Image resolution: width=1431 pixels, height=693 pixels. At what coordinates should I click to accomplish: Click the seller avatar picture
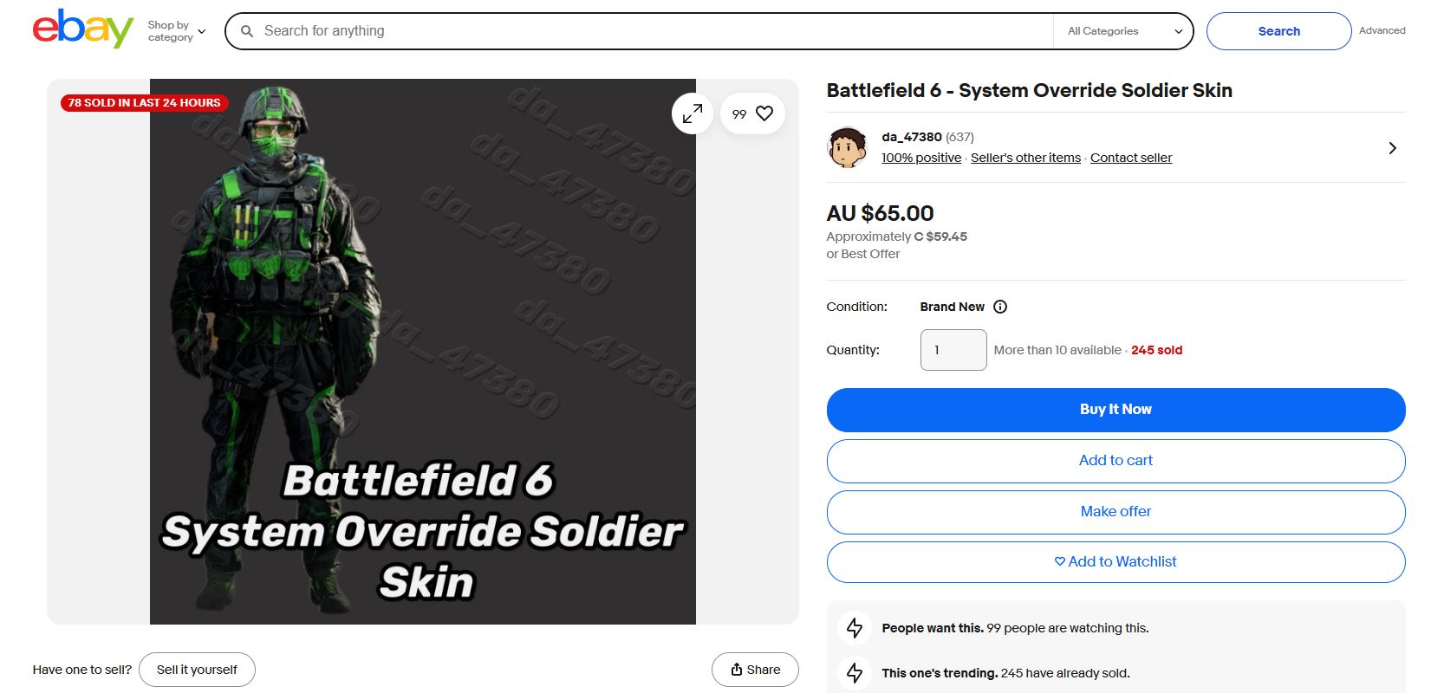(848, 147)
